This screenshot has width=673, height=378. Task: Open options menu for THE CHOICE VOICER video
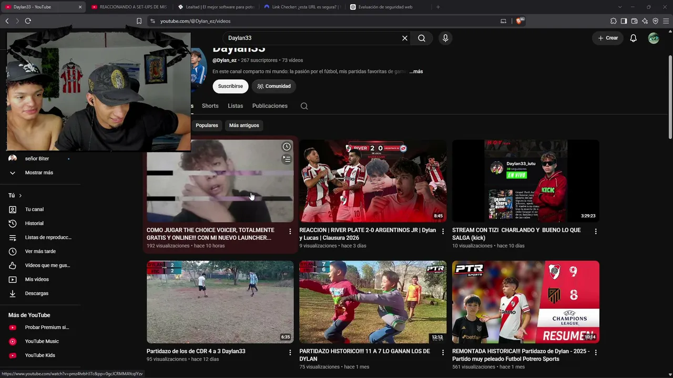click(290, 232)
